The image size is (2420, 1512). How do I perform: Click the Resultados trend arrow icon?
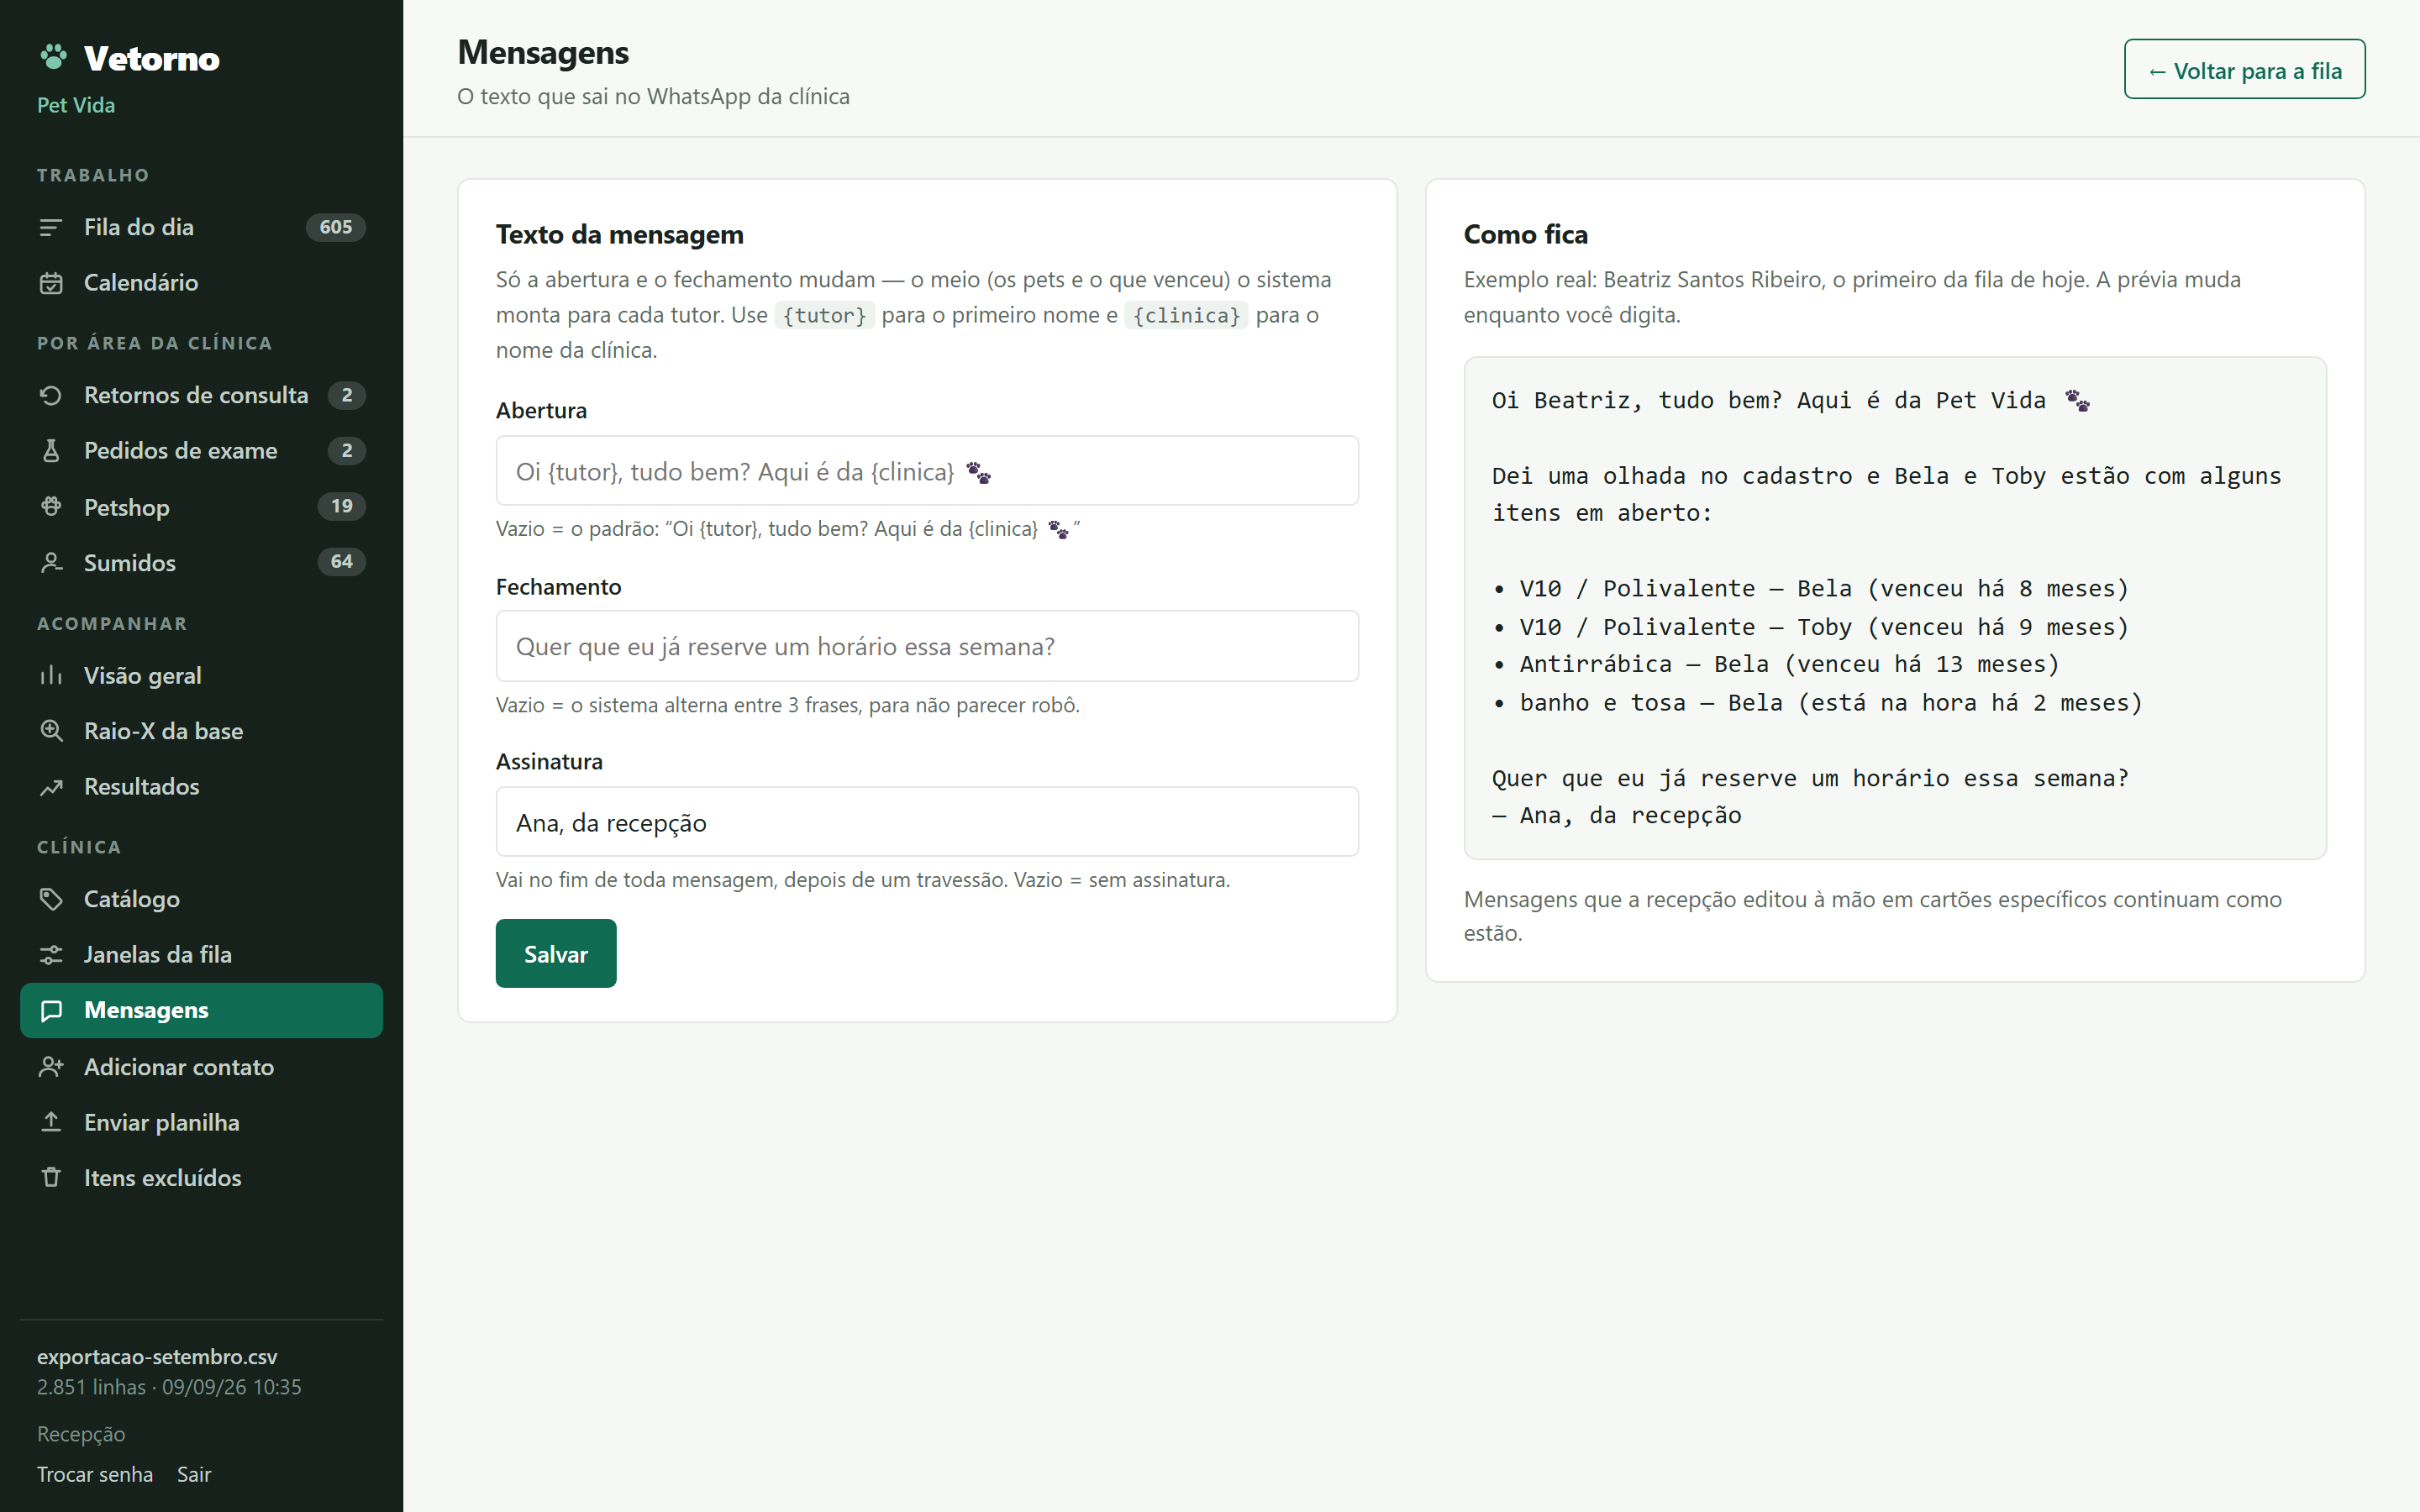click(51, 787)
